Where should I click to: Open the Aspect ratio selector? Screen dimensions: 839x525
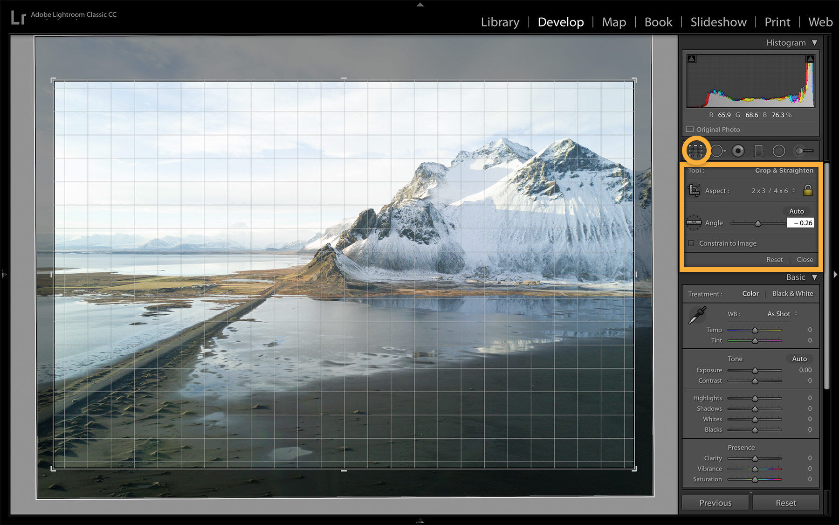770,191
